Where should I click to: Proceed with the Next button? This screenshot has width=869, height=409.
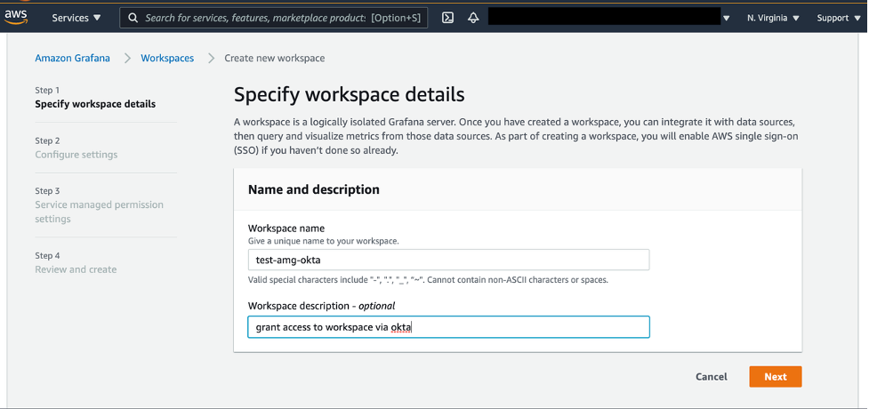tap(776, 377)
